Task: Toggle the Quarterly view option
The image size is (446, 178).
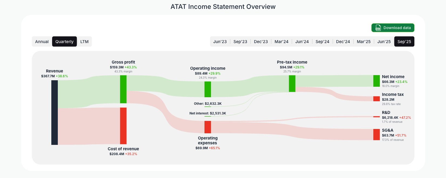Action: (x=64, y=41)
